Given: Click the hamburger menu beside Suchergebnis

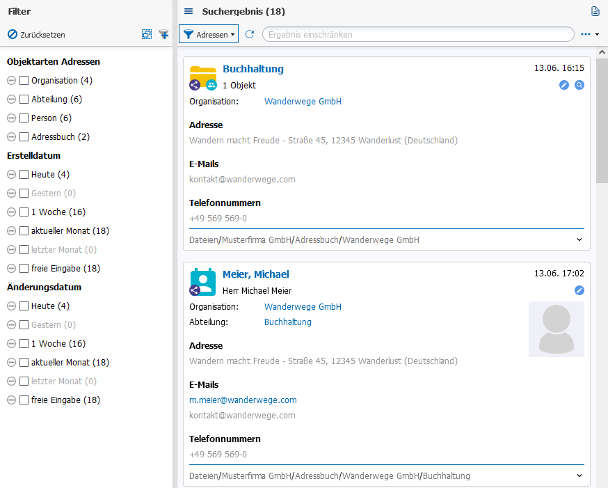Looking at the screenshot, I should tap(189, 11).
